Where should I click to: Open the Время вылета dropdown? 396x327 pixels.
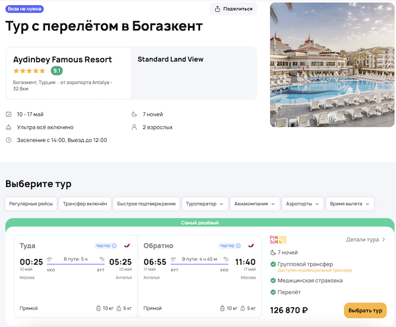350,203
